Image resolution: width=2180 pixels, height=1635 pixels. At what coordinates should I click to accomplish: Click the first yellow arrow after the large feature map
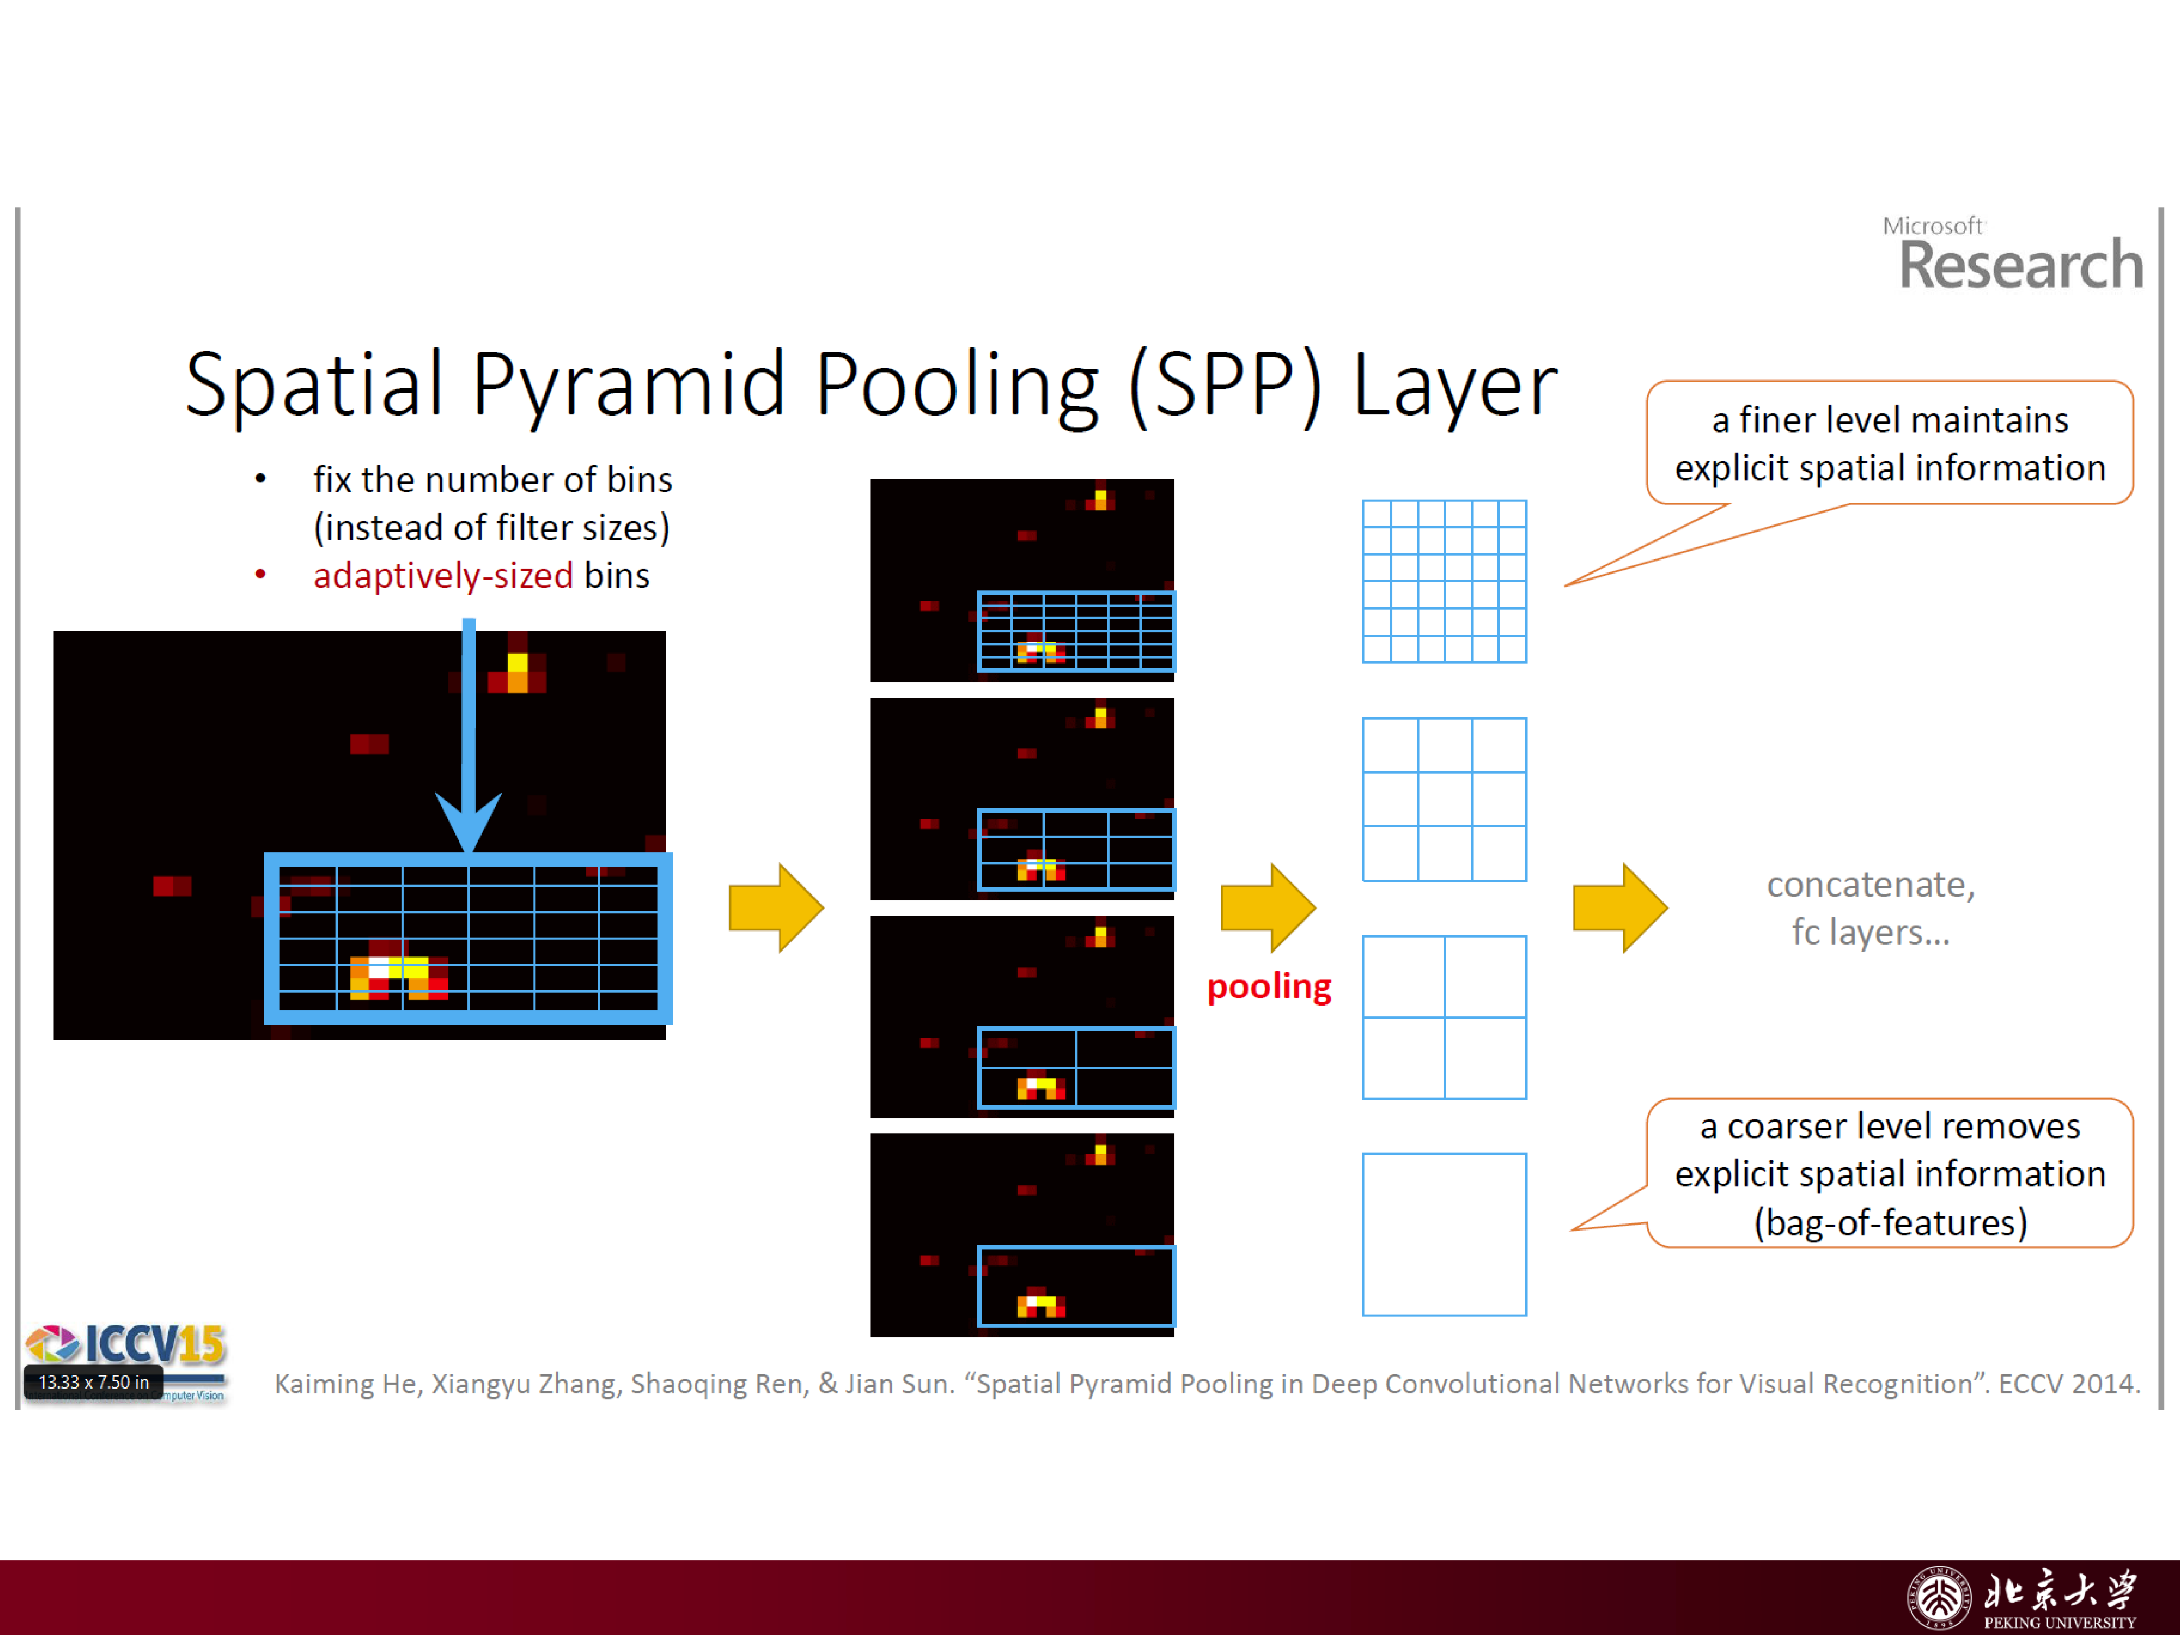click(776, 908)
